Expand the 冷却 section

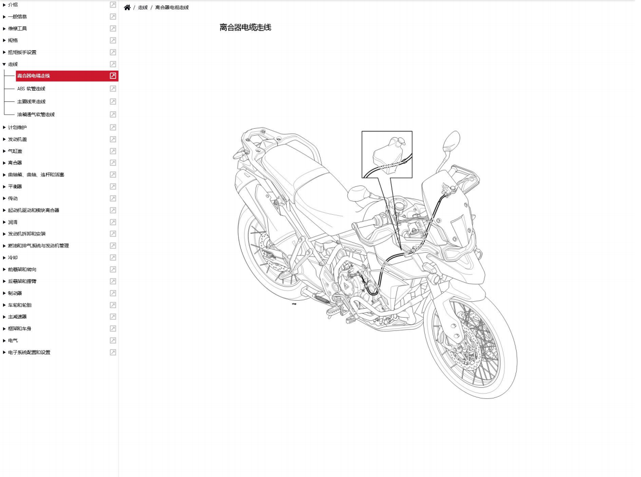point(4,257)
